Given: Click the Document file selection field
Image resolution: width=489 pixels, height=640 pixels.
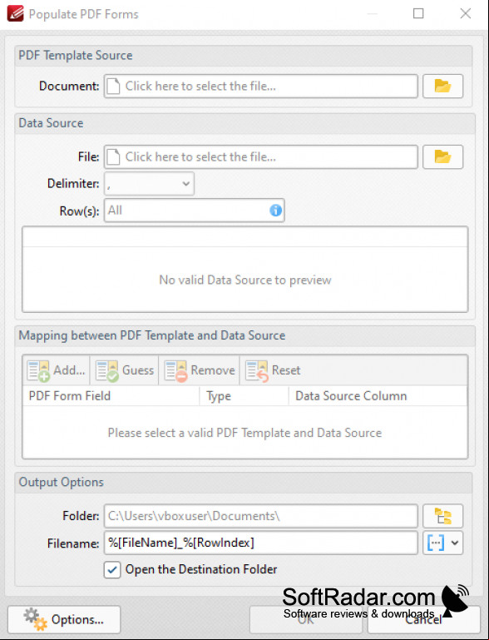Looking at the screenshot, I should pyautogui.click(x=261, y=86).
